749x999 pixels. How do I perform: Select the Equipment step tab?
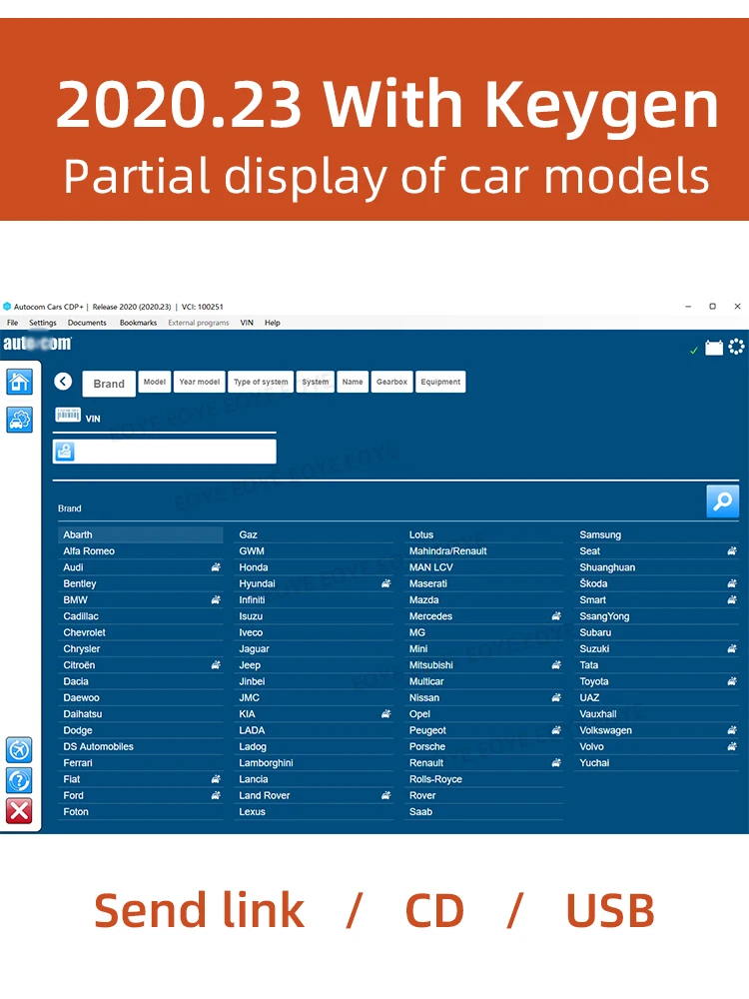(x=440, y=382)
